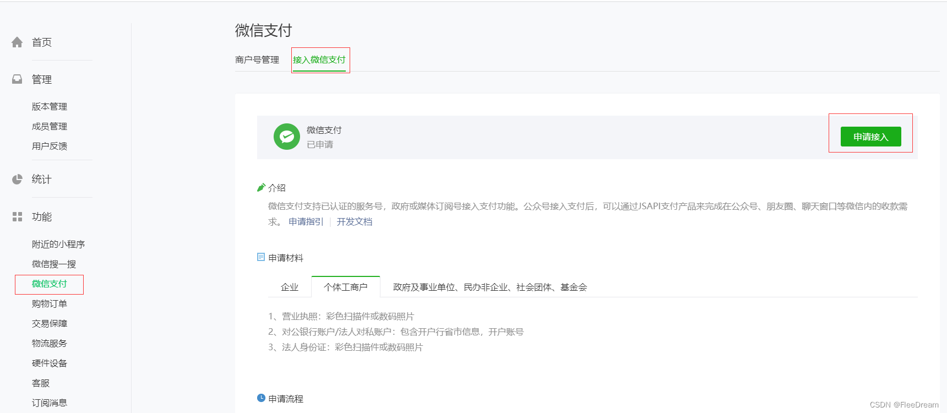Viewport: 947px width, 413px height.
Task: Open 订阅消息 in the sidebar
Action: (x=50, y=403)
